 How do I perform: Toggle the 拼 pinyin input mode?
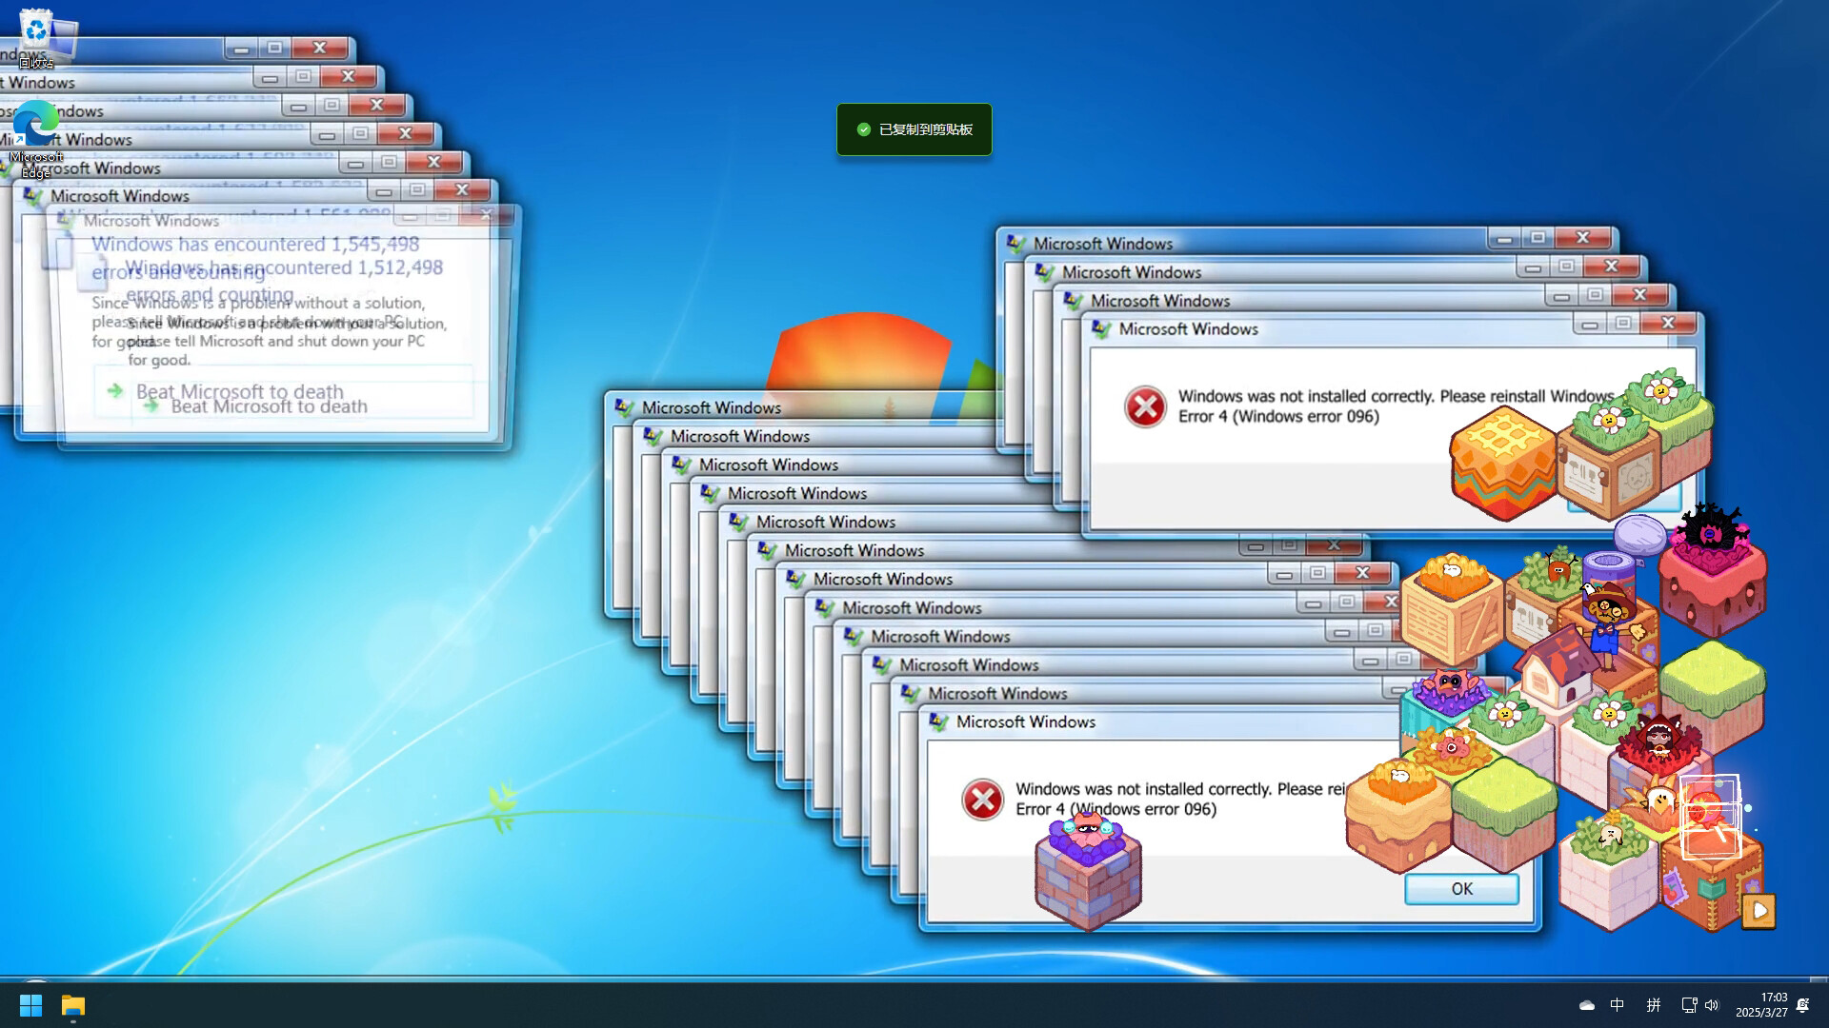[1654, 1004]
